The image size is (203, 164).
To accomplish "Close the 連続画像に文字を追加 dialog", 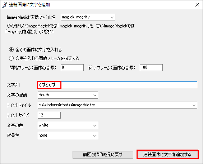I will pos(197,5).
